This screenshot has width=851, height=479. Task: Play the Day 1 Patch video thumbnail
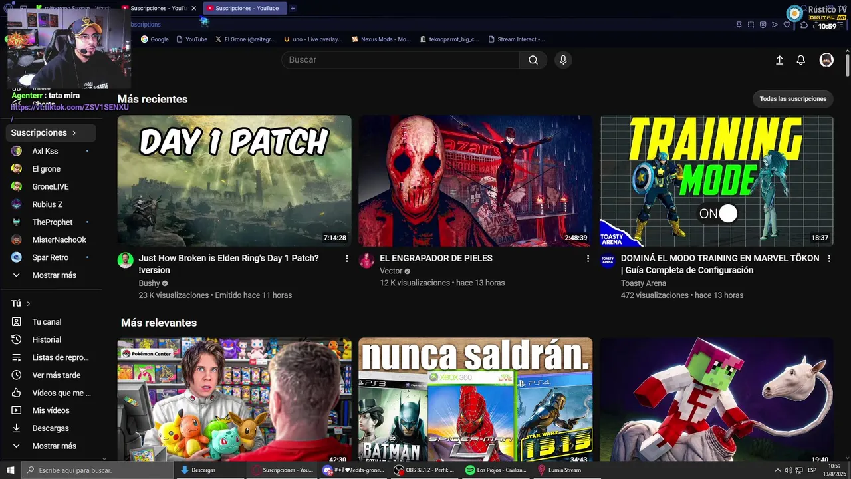click(234, 181)
